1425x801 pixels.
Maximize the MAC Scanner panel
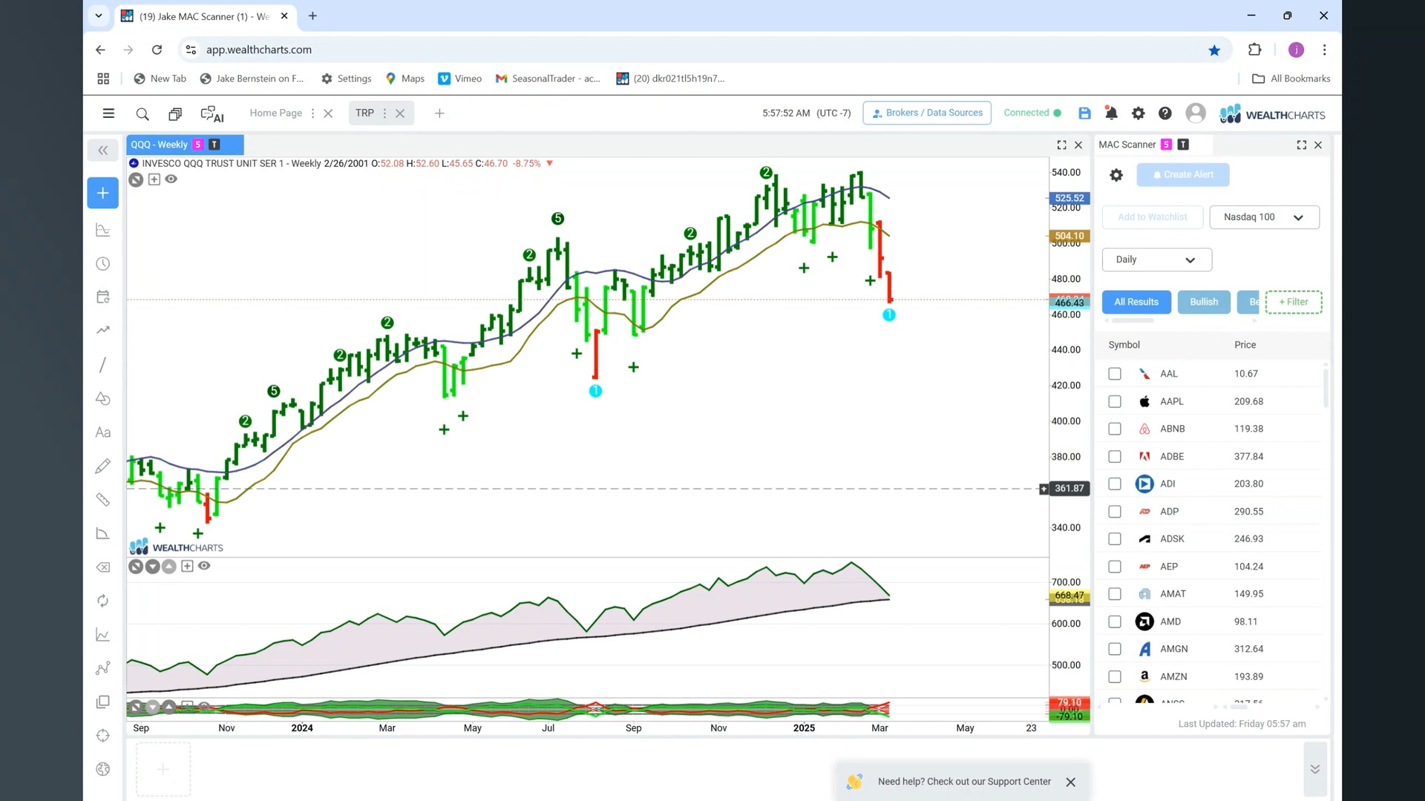pyautogui.click(x=1302, y=145)
